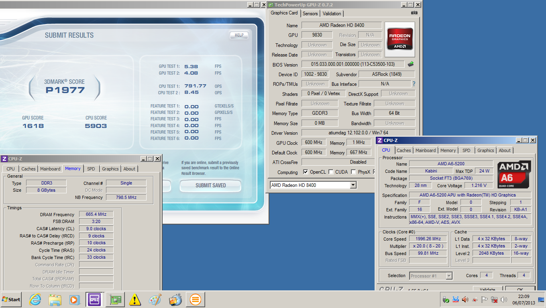Open the Mainboard tab in right CPU-Z window
Viewport: 546px width, 308px height.
[426, 150]
